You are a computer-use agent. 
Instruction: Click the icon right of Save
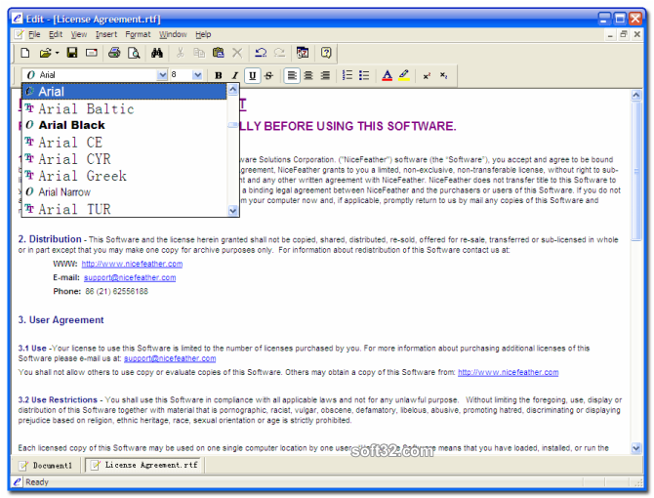pyautogui.click(x=92, y=53)
